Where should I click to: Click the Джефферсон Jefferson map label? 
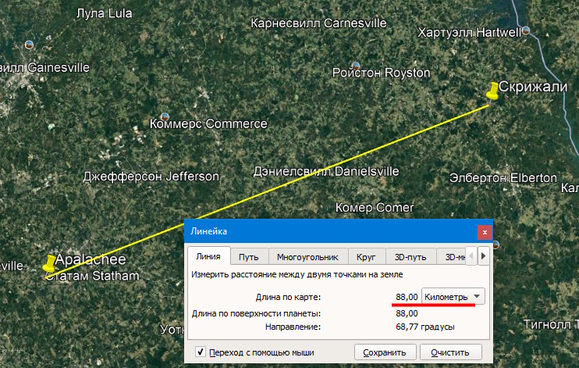coord(151,177)
